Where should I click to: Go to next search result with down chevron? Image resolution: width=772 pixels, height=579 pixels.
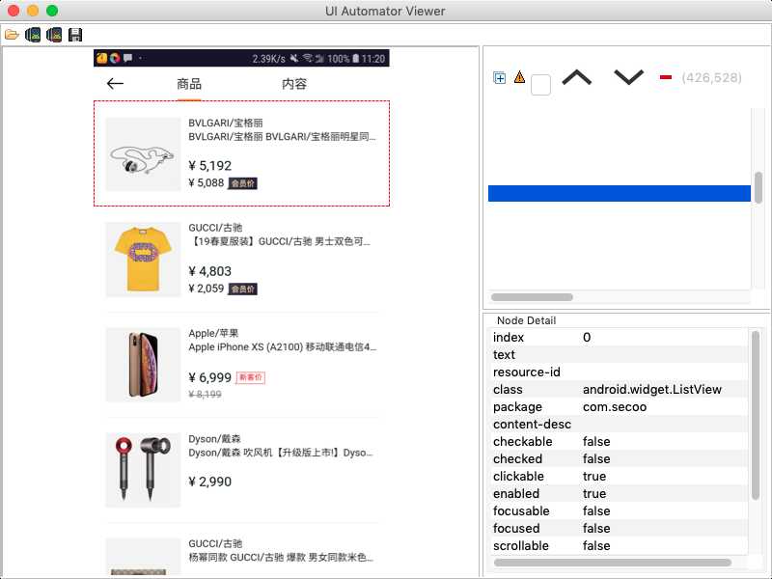(x=629, y=77)
